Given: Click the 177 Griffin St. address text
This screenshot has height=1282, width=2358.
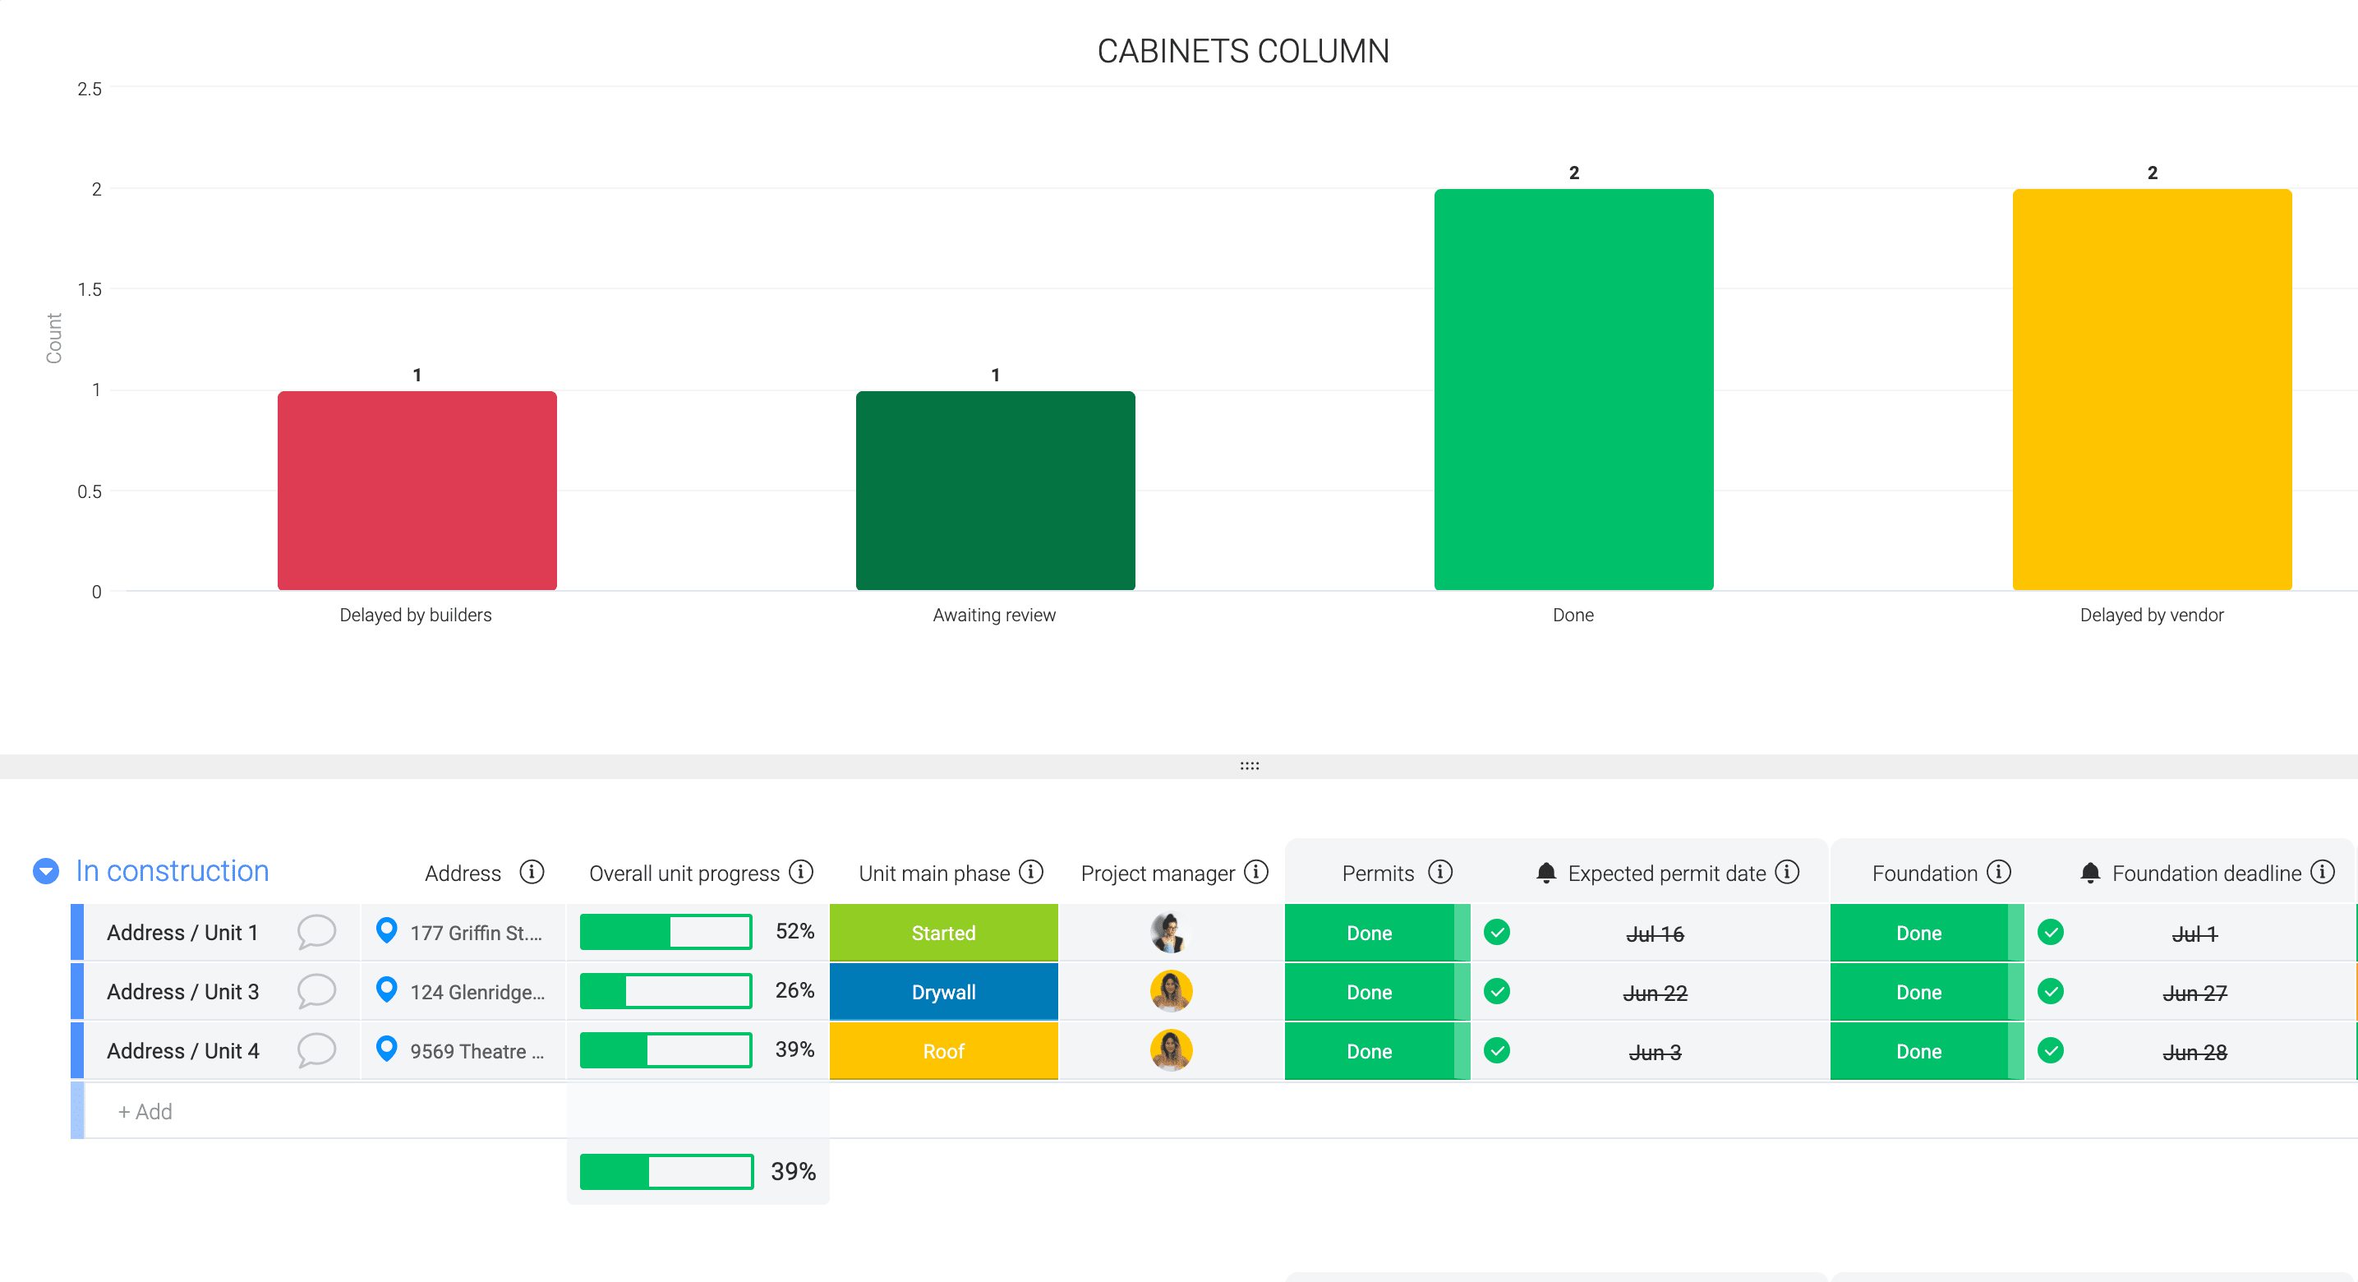Looking at the screenshot, I should pos(476,933).
